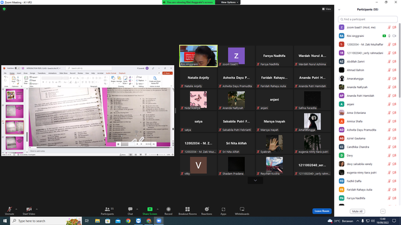Viewport: 401px width, 225px height.
Task: Click the Find a participant search field
Action: point(368,19)
